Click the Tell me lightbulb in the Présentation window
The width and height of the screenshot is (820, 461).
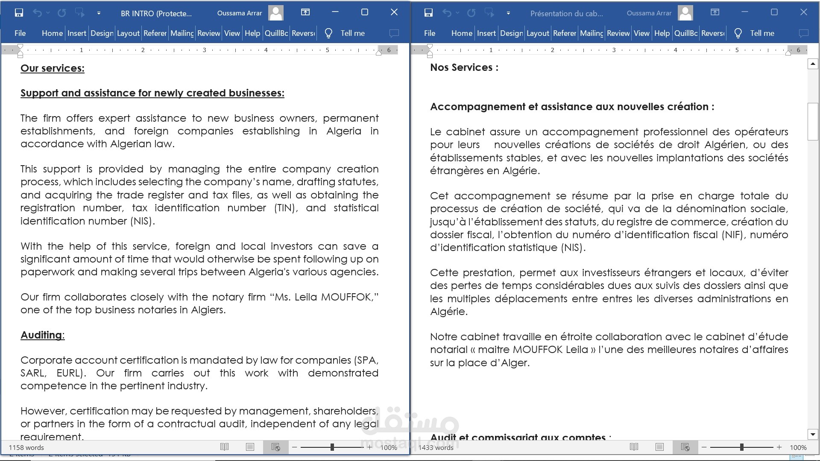point(738,33)
